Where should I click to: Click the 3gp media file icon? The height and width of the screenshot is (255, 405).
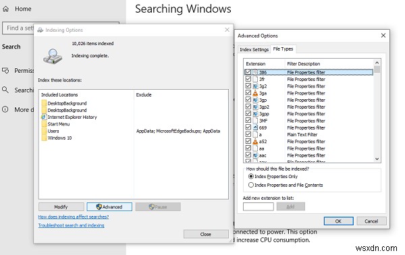click(255, 100)
